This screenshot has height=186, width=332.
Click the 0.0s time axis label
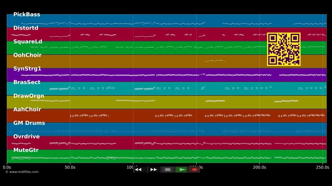pyautogui.click(x=7, y=167)
